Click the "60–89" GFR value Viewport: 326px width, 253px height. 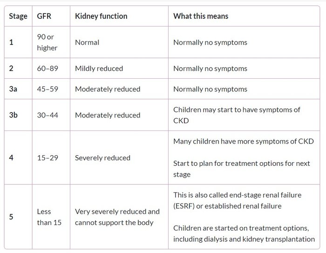point(48,68)
